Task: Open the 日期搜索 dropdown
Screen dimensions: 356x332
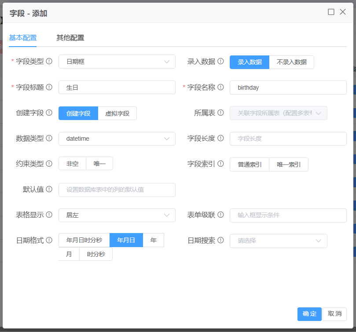Action: pos(278,241)
